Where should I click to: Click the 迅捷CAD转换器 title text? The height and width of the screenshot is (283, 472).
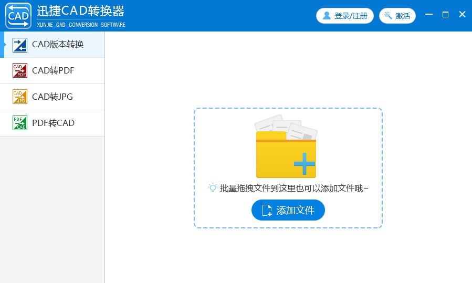coord(81,11)
